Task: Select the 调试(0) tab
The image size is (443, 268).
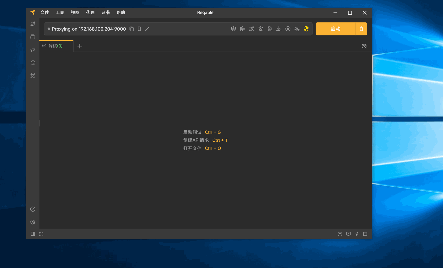Action: [56, 46]
